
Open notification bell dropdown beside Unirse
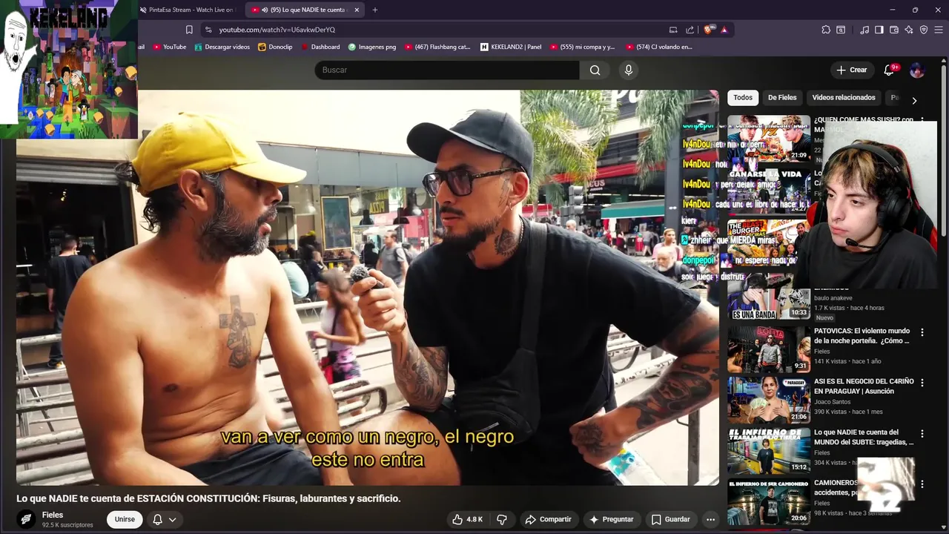click(164, 519)
